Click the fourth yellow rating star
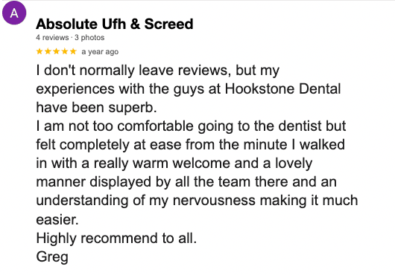The image size is (395, 275). click(65, 51)
